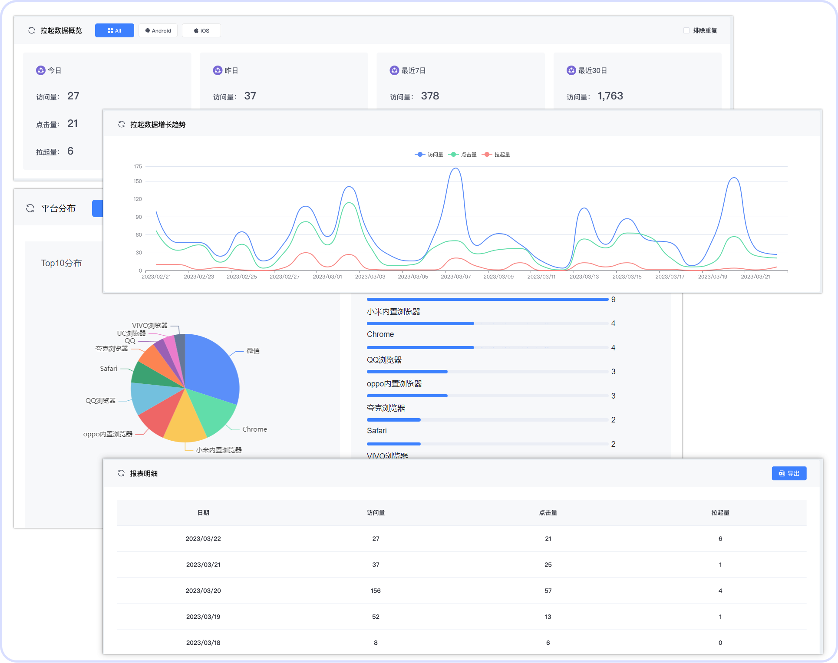838x663 pixels.
Task: Click the purple icon next to 昨日
Action: [218, 70]
